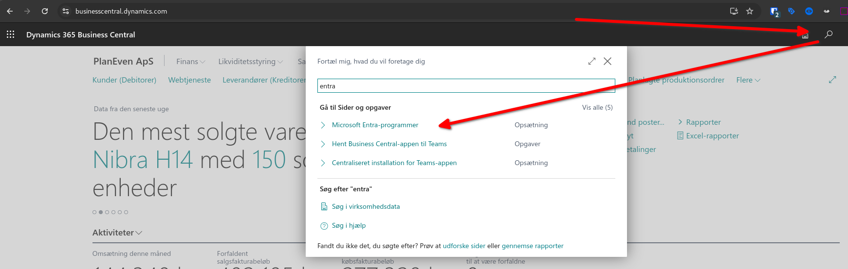The width and height of the screenshot is (848, 269).
Task: Select the last headline carousel dot
Action: 126,212
